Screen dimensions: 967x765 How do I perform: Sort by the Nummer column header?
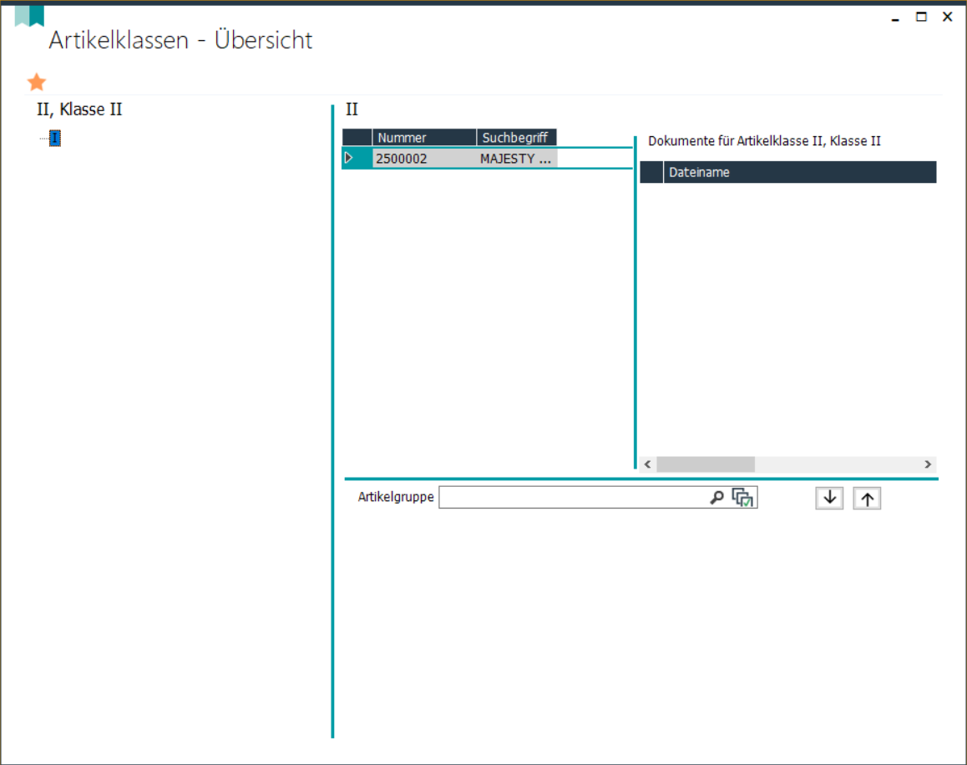tap(423, 138)
